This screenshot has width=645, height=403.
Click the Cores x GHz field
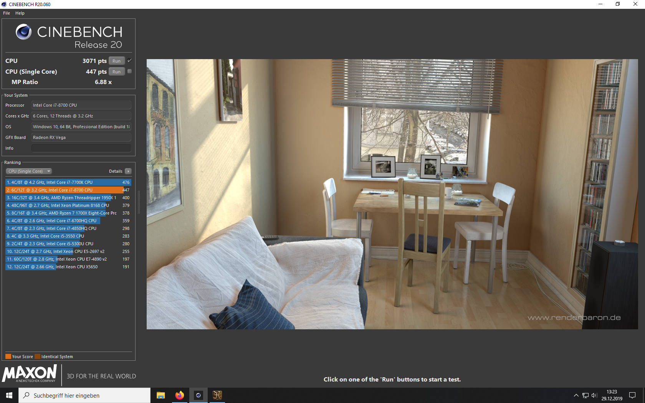[81, 116]
